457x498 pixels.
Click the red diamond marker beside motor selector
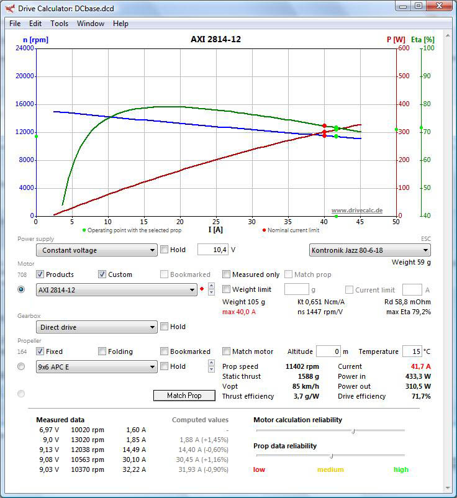point(201,289)
